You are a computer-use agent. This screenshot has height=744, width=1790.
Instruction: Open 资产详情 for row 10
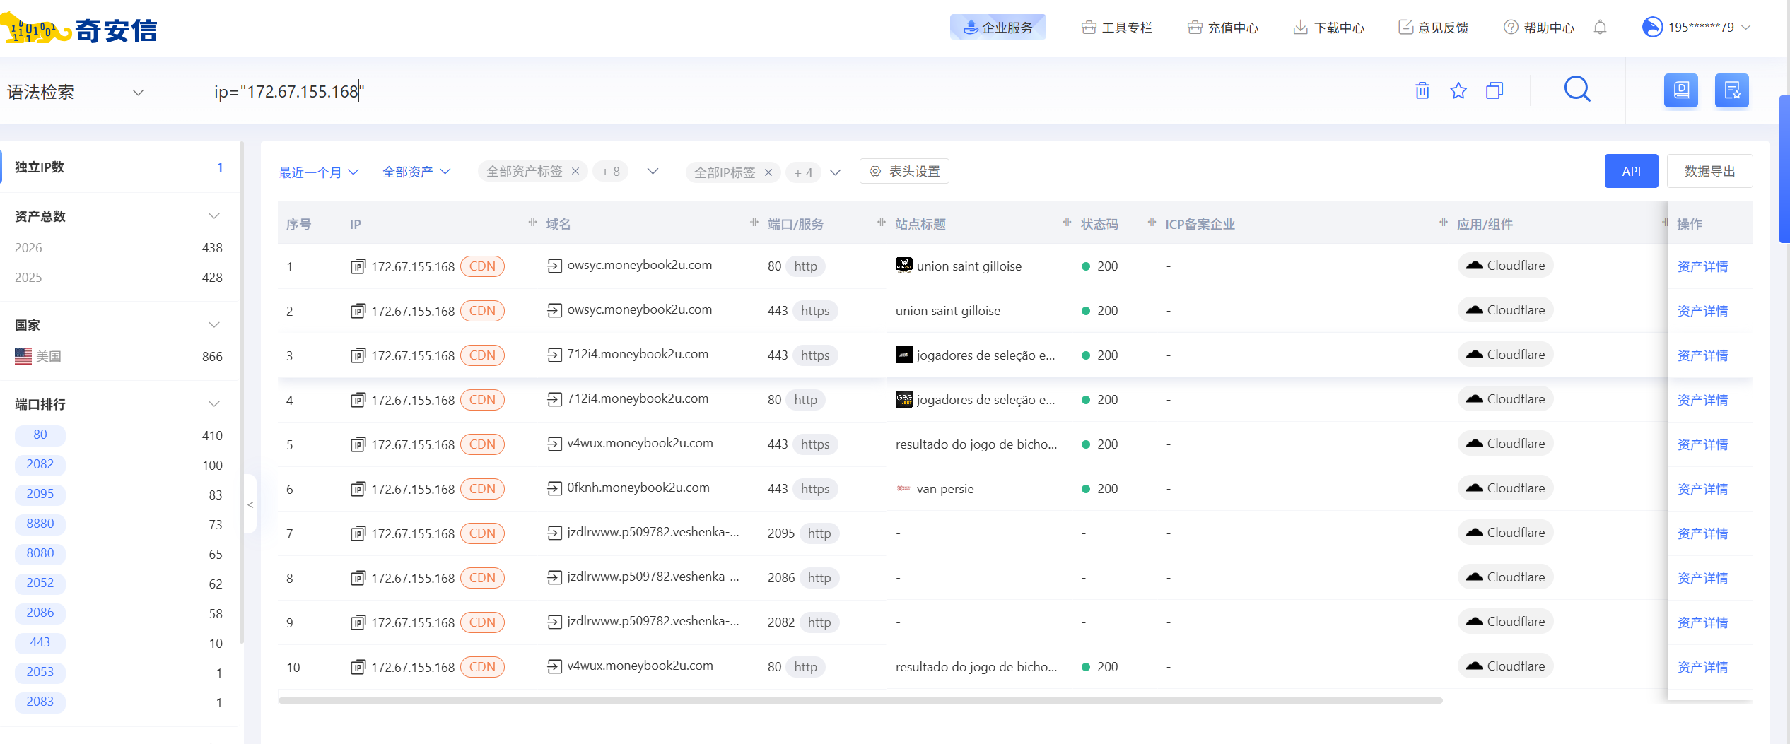[x=1703, y=667]
